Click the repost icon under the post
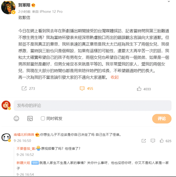Image resolution: width=176 pixels, height=177 pixels. tap(24, 88)
